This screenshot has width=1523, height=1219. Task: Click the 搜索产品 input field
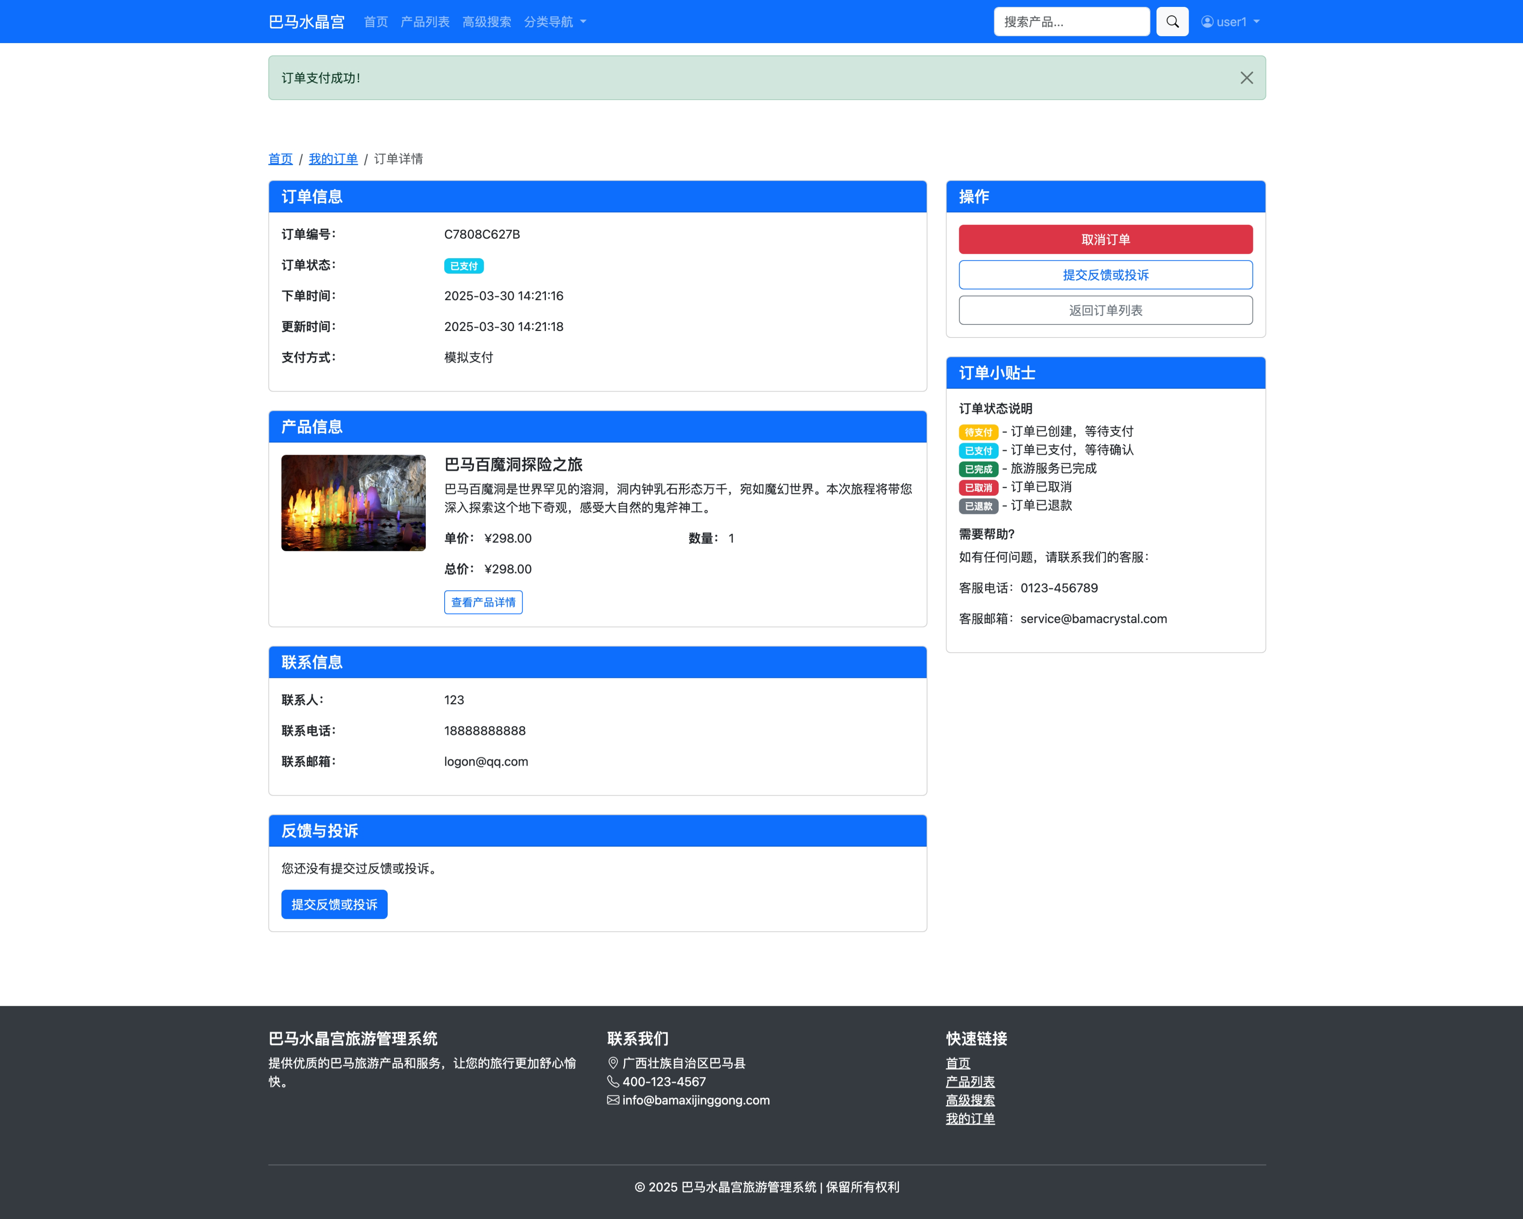tap(1071, 22)
